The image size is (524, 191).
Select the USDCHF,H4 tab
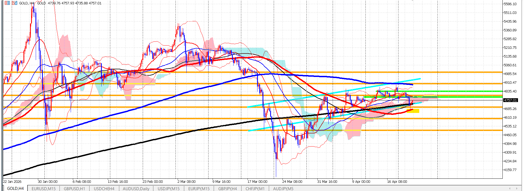click(x=104, y=189)
